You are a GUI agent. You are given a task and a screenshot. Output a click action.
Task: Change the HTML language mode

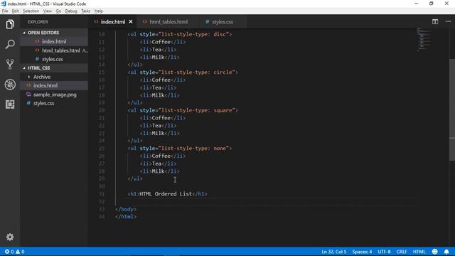(x=419, y=252)
